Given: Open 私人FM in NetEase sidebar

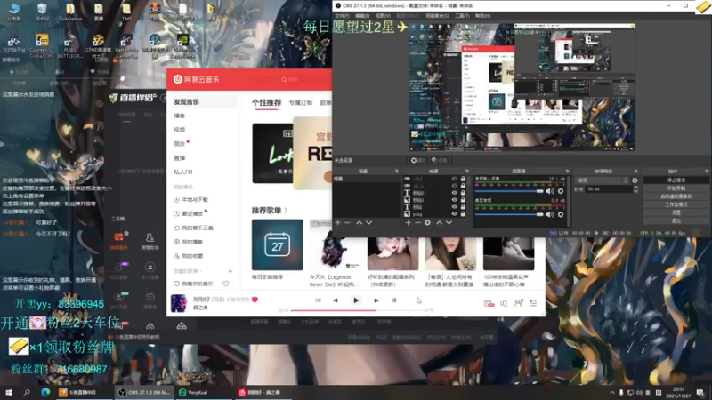Looking at the screenshot, I should (x=183, y=172).
